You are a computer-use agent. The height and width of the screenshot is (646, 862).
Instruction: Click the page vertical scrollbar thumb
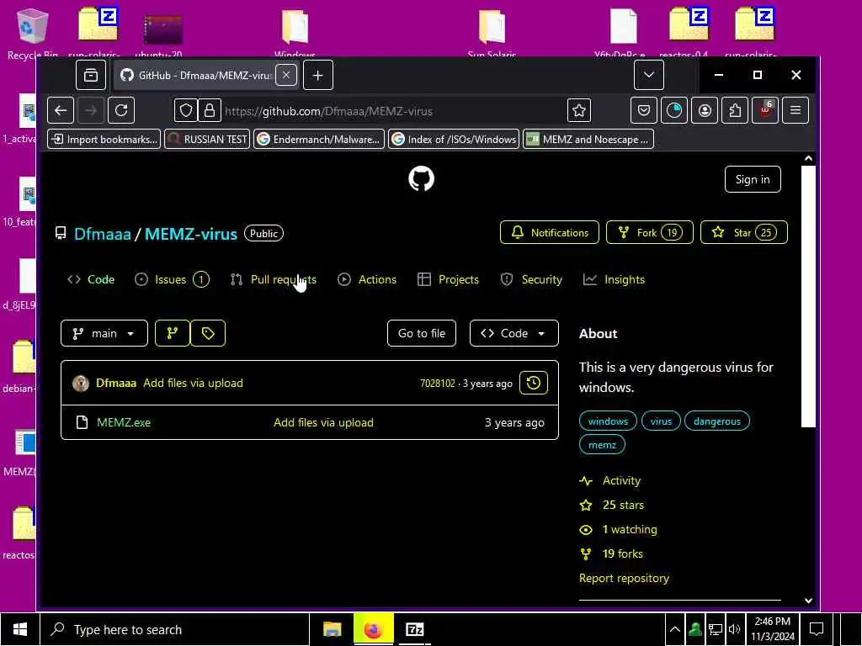point(808,296)
